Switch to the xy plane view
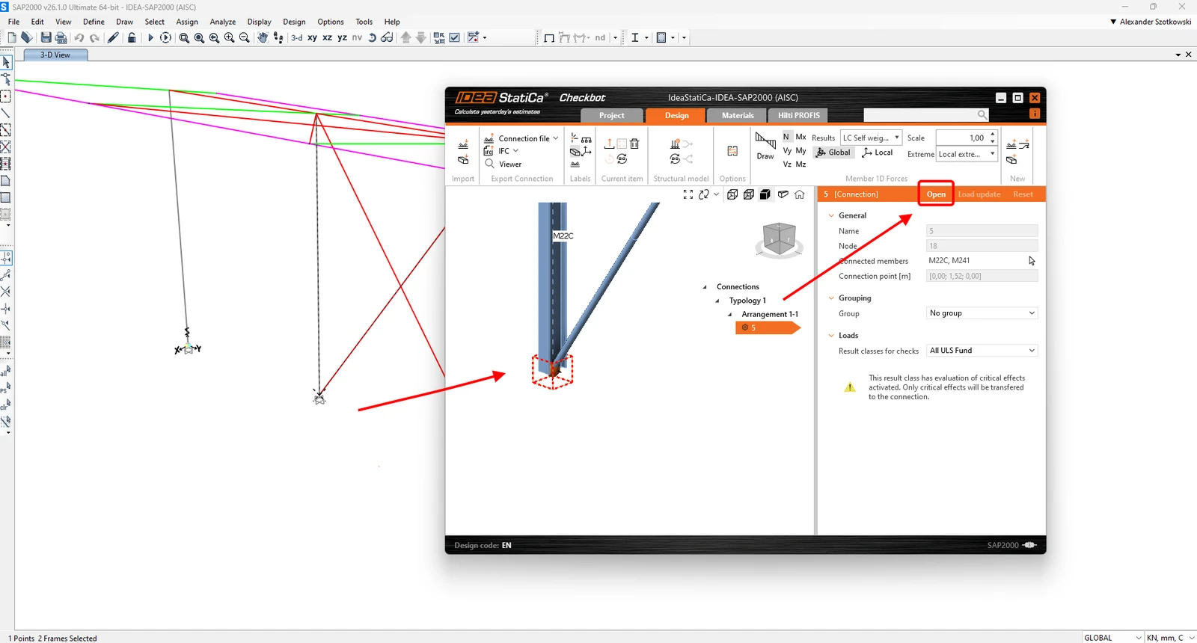 pos(312,37)
